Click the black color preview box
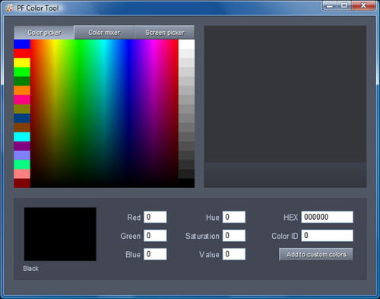The image size is (380, 299). click(60, 234)
